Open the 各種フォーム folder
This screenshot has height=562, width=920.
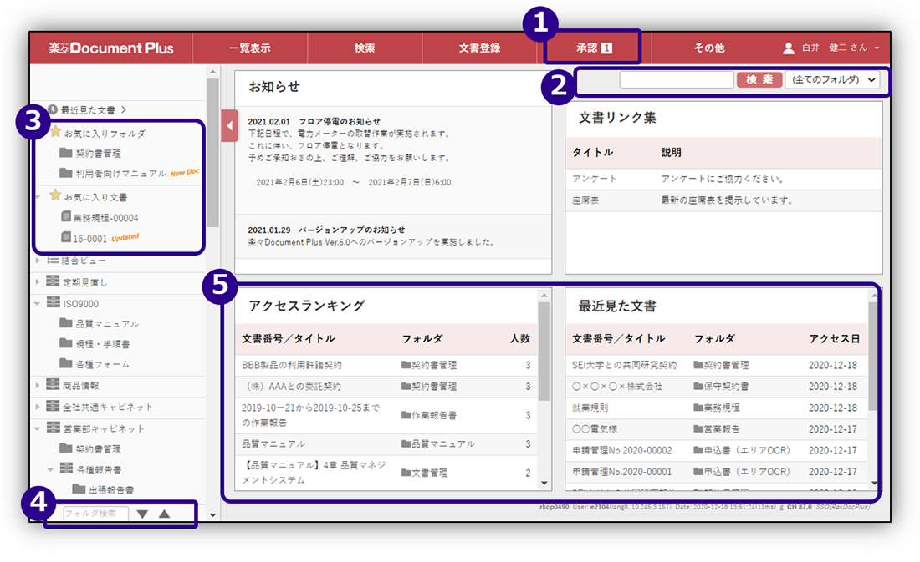(x=103, y=364)
